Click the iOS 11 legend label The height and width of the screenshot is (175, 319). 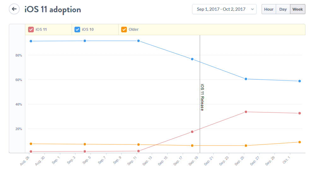(41, 30)
